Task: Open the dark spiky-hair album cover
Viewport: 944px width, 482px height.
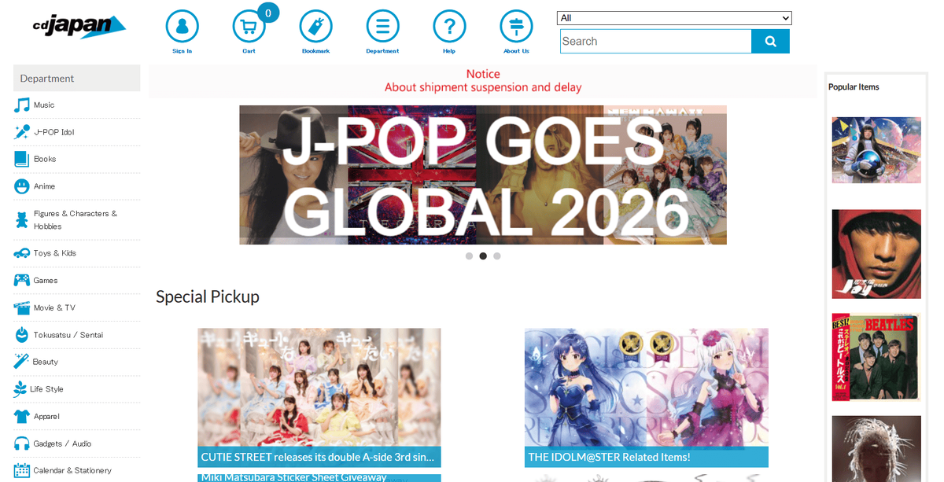Action: point(876,449)
